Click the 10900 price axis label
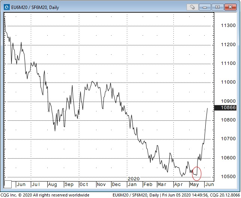This screenshot has width=241, height=198. tap(228, 101)
